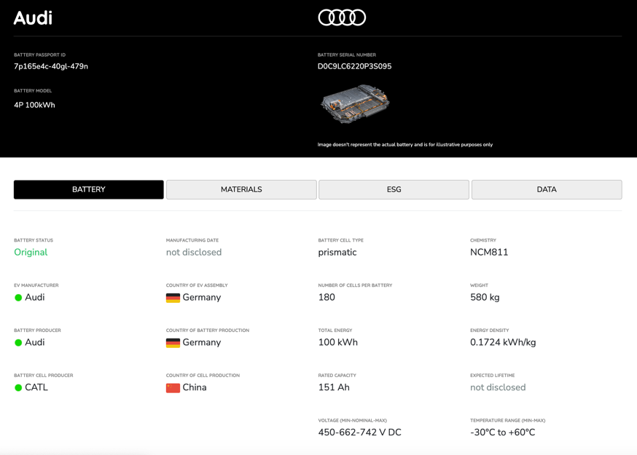Image resolution: width=637 pixels, height=455 pixels.
Task: Click the TEMPERATURE RANGE (MIN-MAX) label
Action: coord(508,421)
